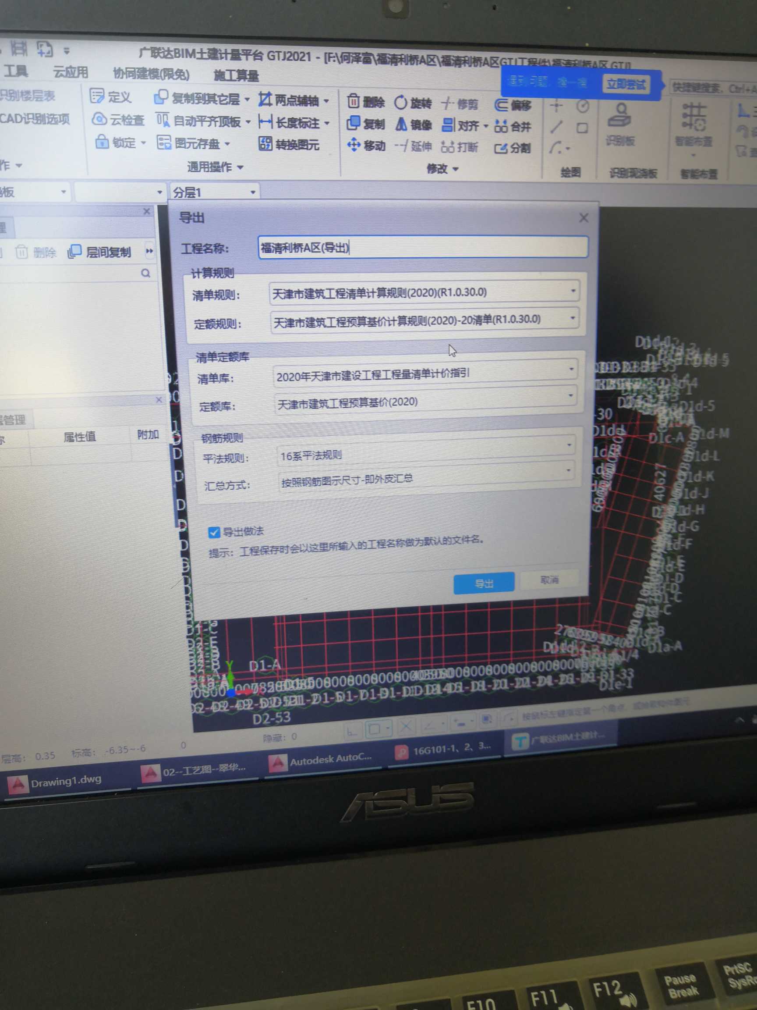Click the search magnifier in left panel
Screen dimensions: 757x1010
[x=145, y=273]
